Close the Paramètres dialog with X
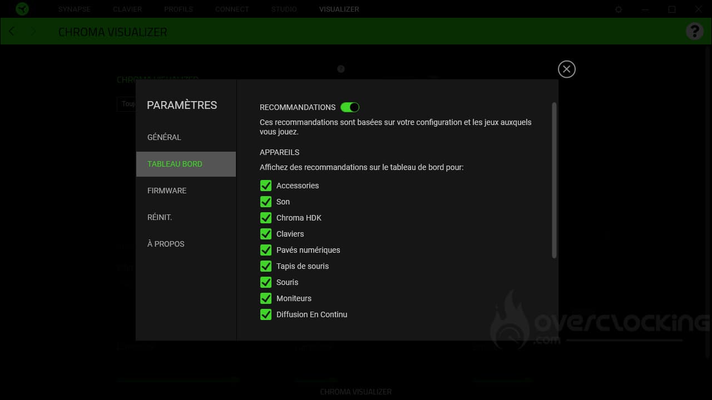This screenshot has width=712, height=400. tap(567, 69)
